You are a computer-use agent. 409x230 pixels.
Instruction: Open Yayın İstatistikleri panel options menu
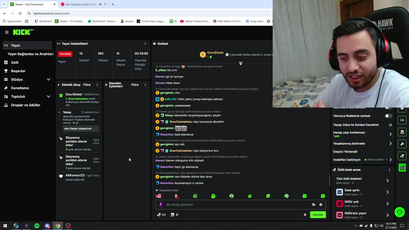(145, 44)
